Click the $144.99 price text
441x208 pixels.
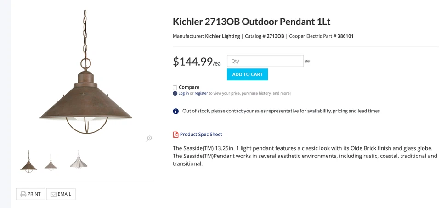[x=193, y=62]
